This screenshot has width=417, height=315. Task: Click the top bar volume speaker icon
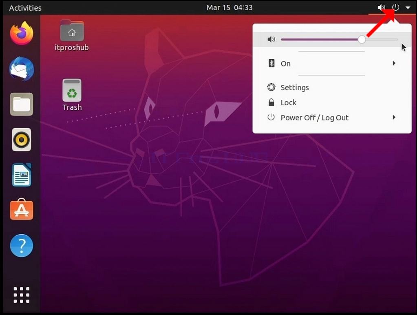click(382, 7)
